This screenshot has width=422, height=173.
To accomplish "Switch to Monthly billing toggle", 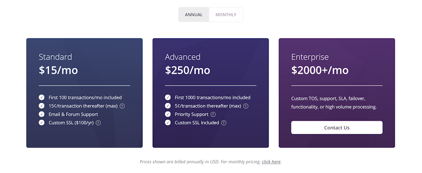I will (226, 15).
